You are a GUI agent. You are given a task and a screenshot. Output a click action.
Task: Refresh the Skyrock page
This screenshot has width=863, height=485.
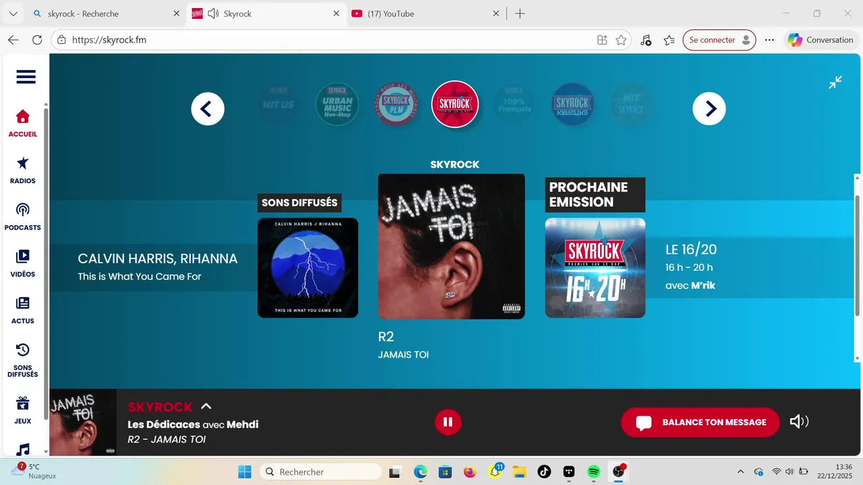coord(37,40)
